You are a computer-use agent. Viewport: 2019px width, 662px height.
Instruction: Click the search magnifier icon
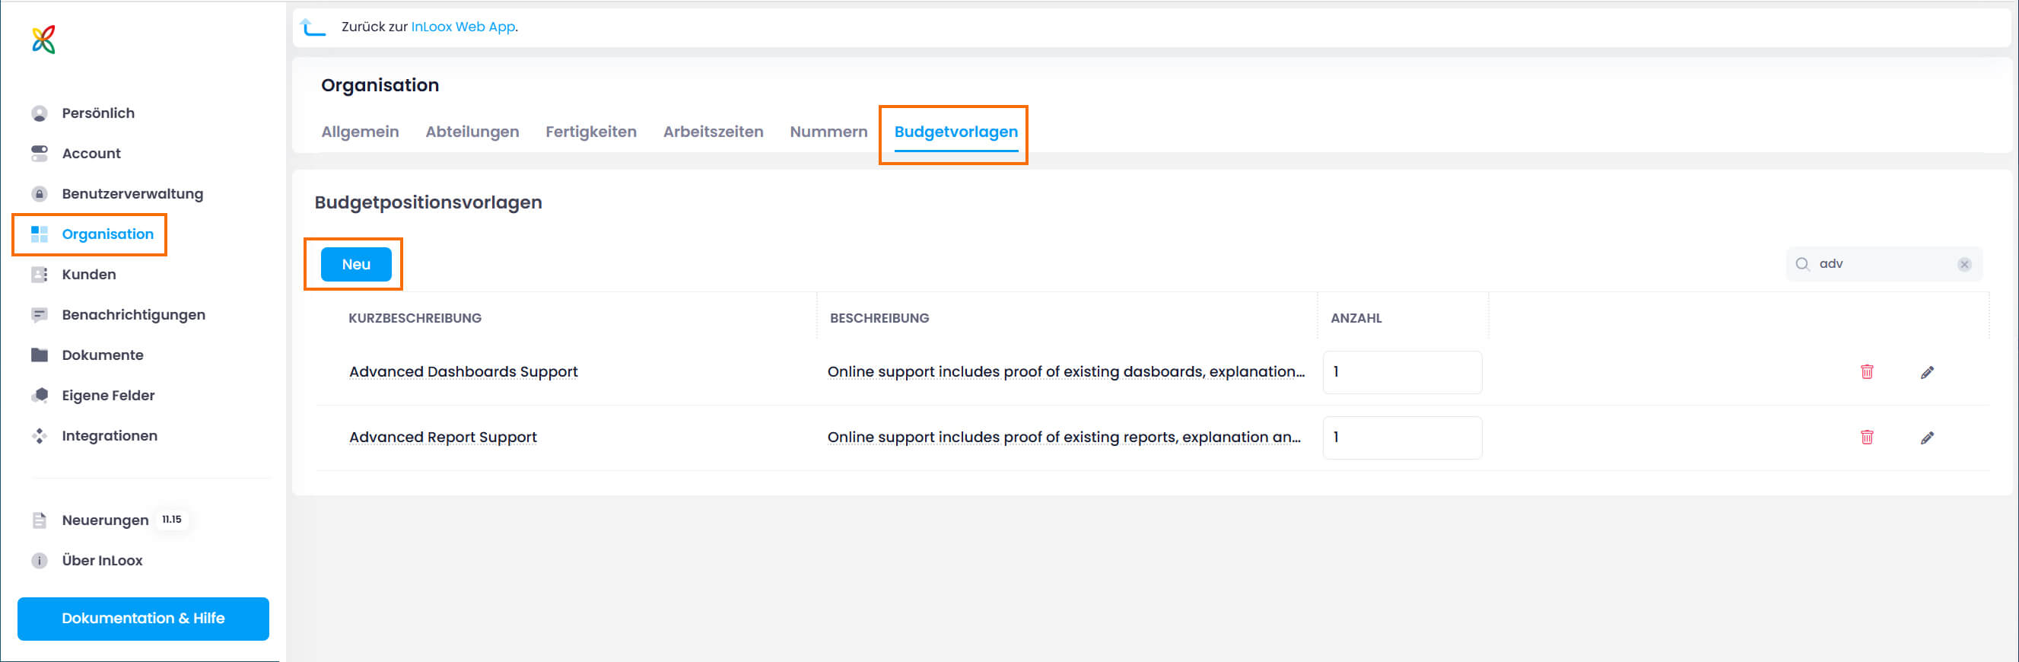click(1802, 264)
